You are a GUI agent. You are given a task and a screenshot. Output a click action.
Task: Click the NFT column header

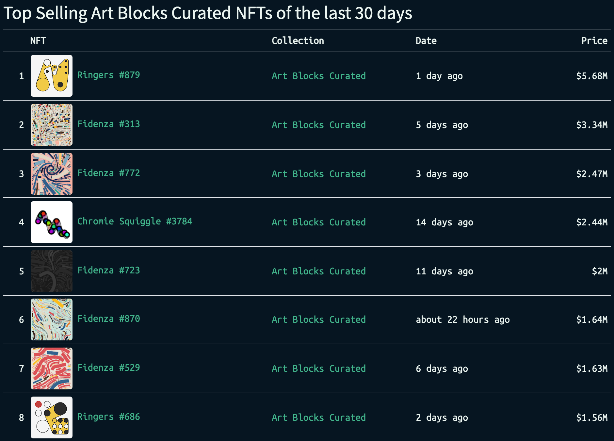coord(38,41)
